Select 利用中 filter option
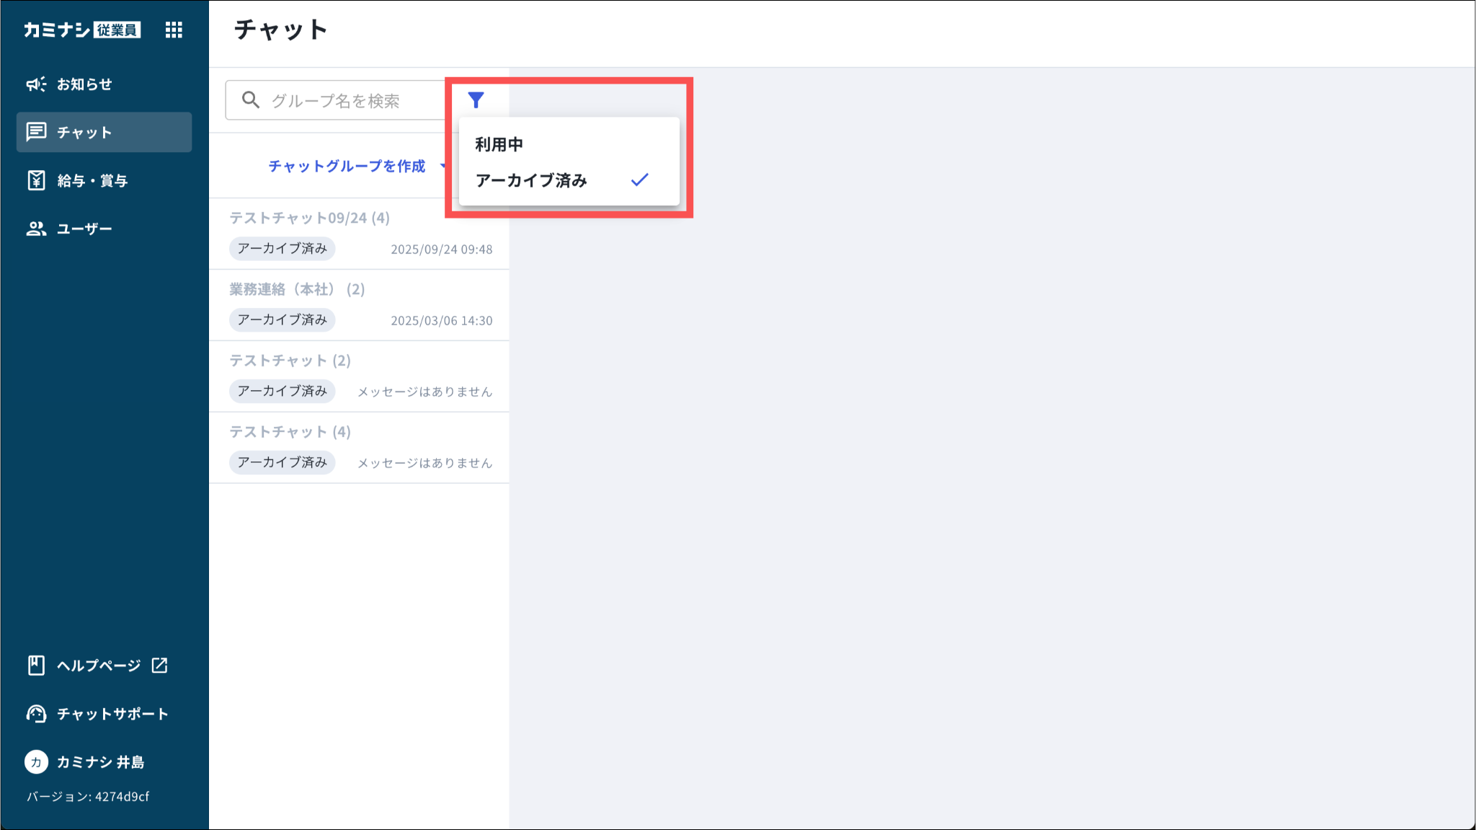 (499, 144)
